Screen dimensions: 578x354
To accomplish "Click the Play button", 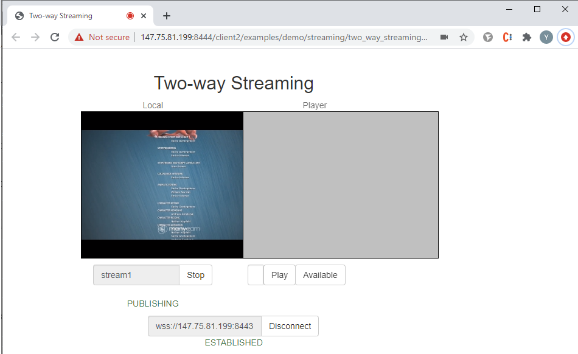I will coord(279,275).
